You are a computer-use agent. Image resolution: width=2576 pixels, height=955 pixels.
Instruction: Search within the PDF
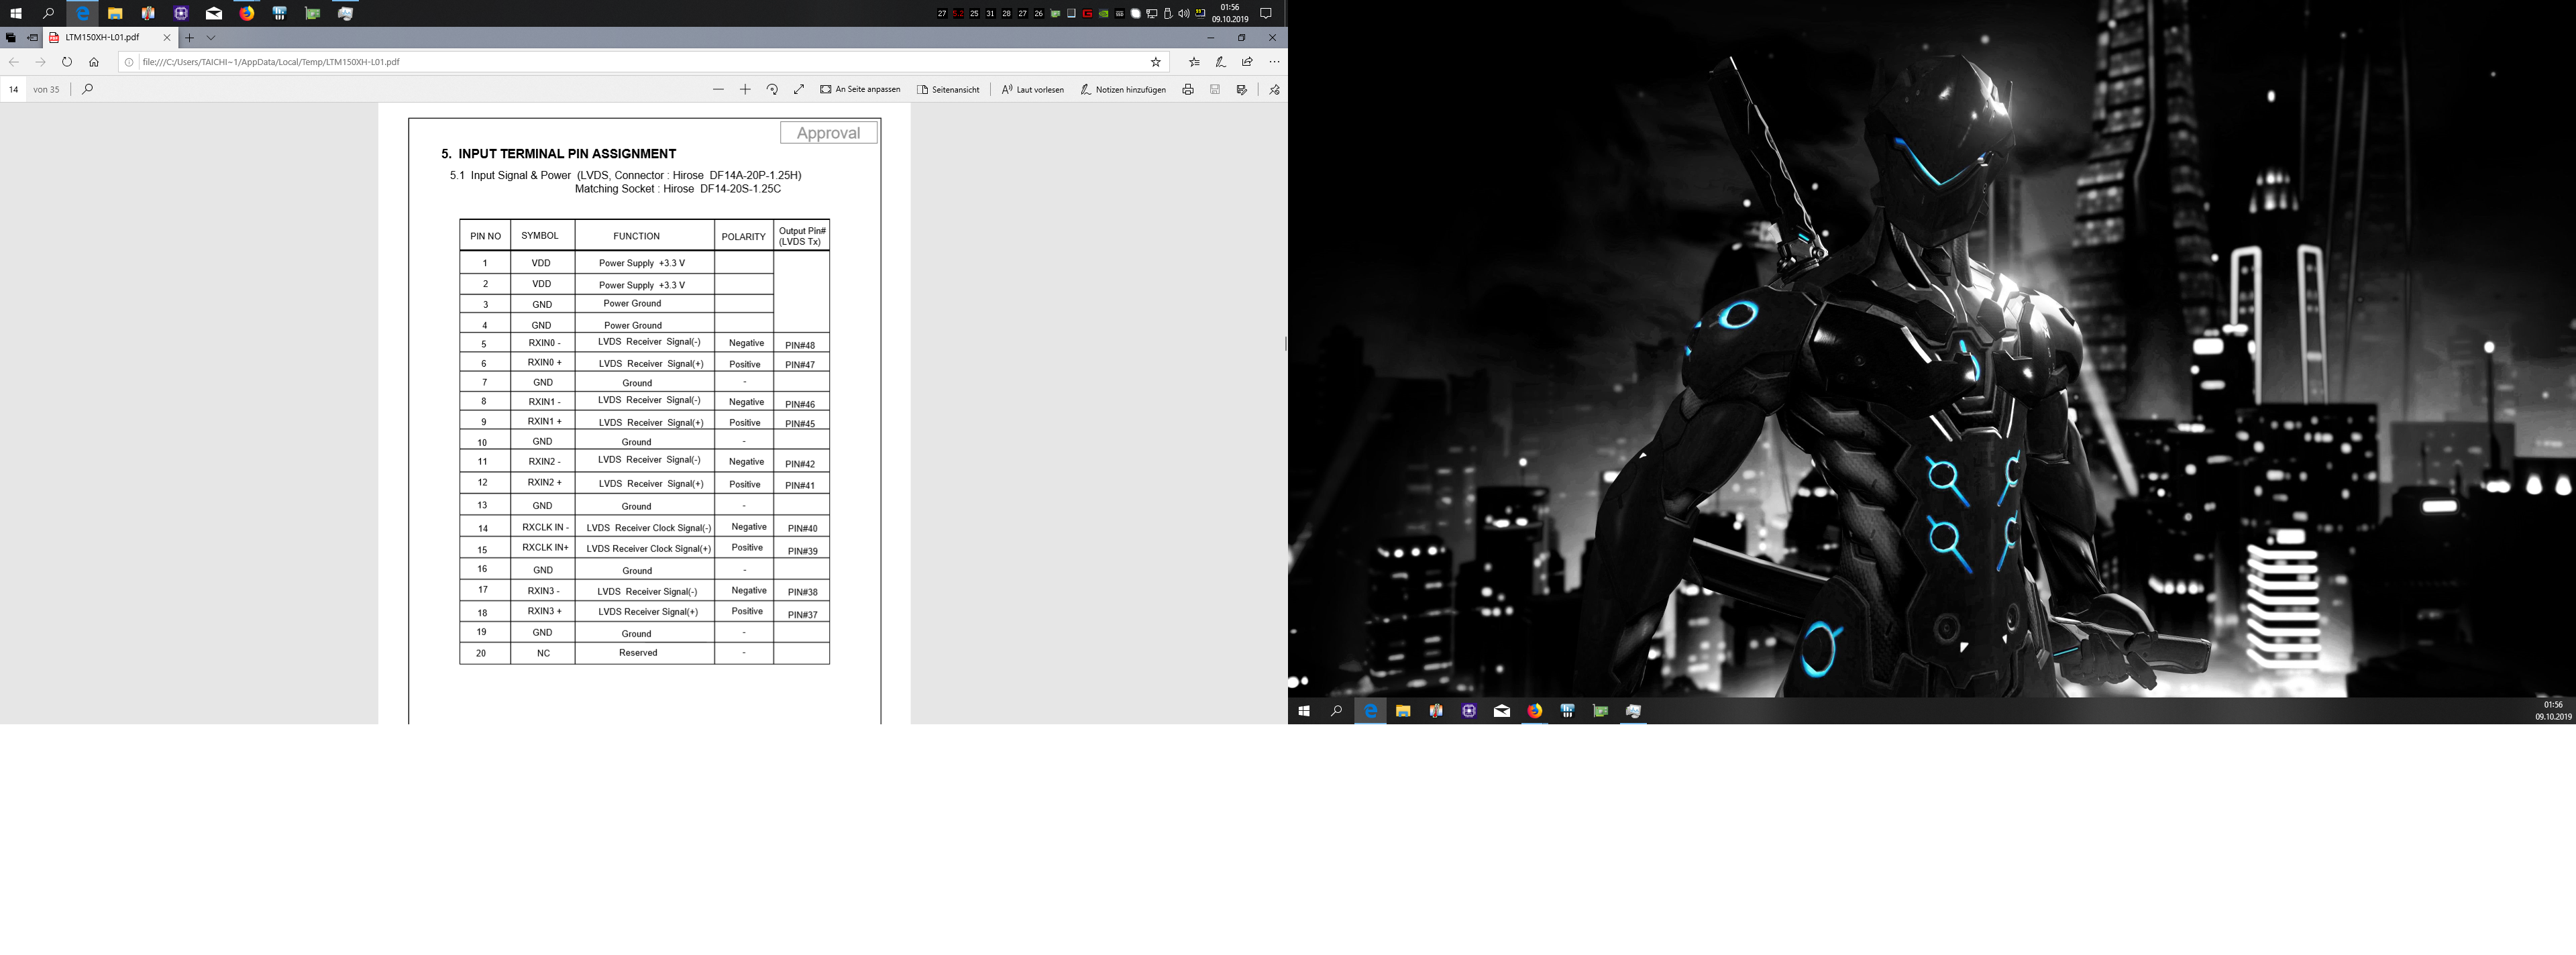pos(87,89)
